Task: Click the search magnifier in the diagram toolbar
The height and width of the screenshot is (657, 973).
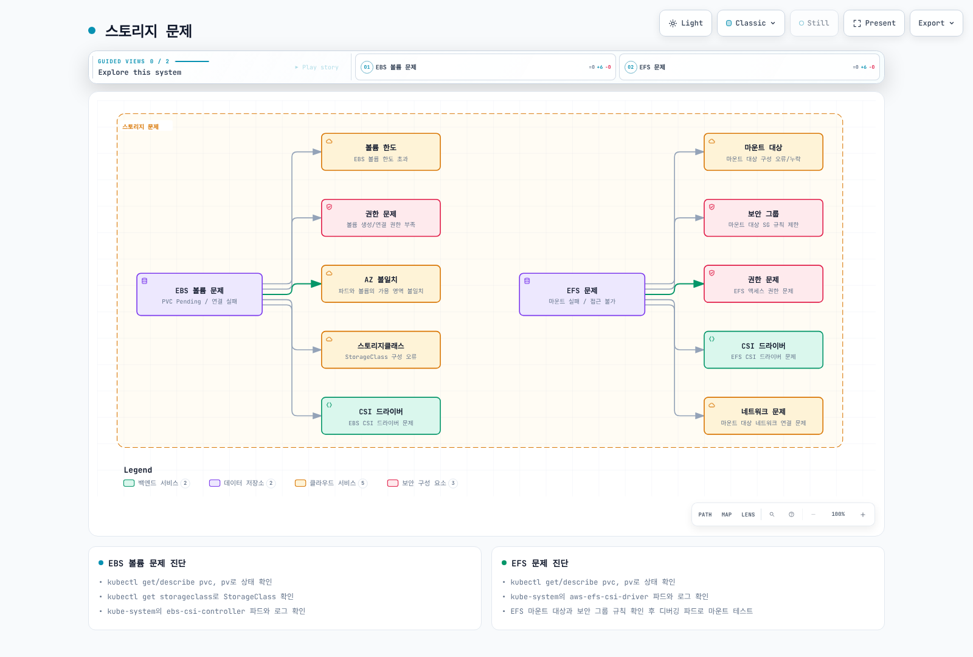Action: tap(772, 515)
